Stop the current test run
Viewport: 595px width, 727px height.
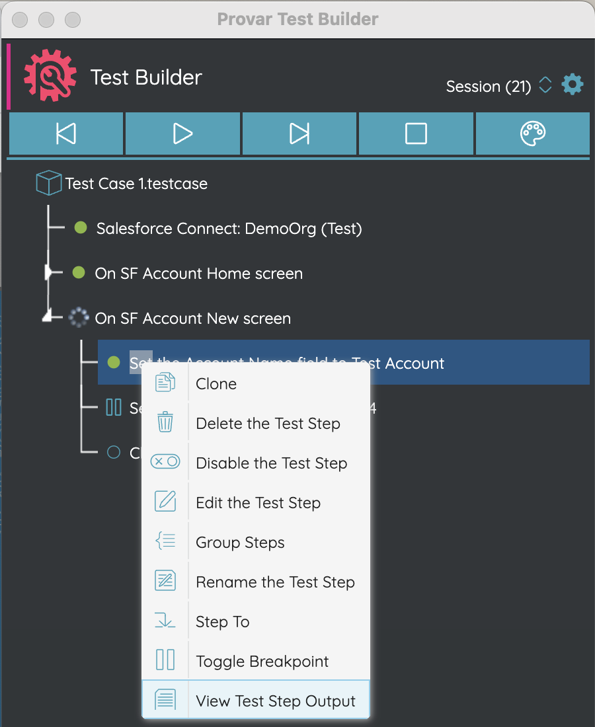pyautogui.click(x=416, y=133)
